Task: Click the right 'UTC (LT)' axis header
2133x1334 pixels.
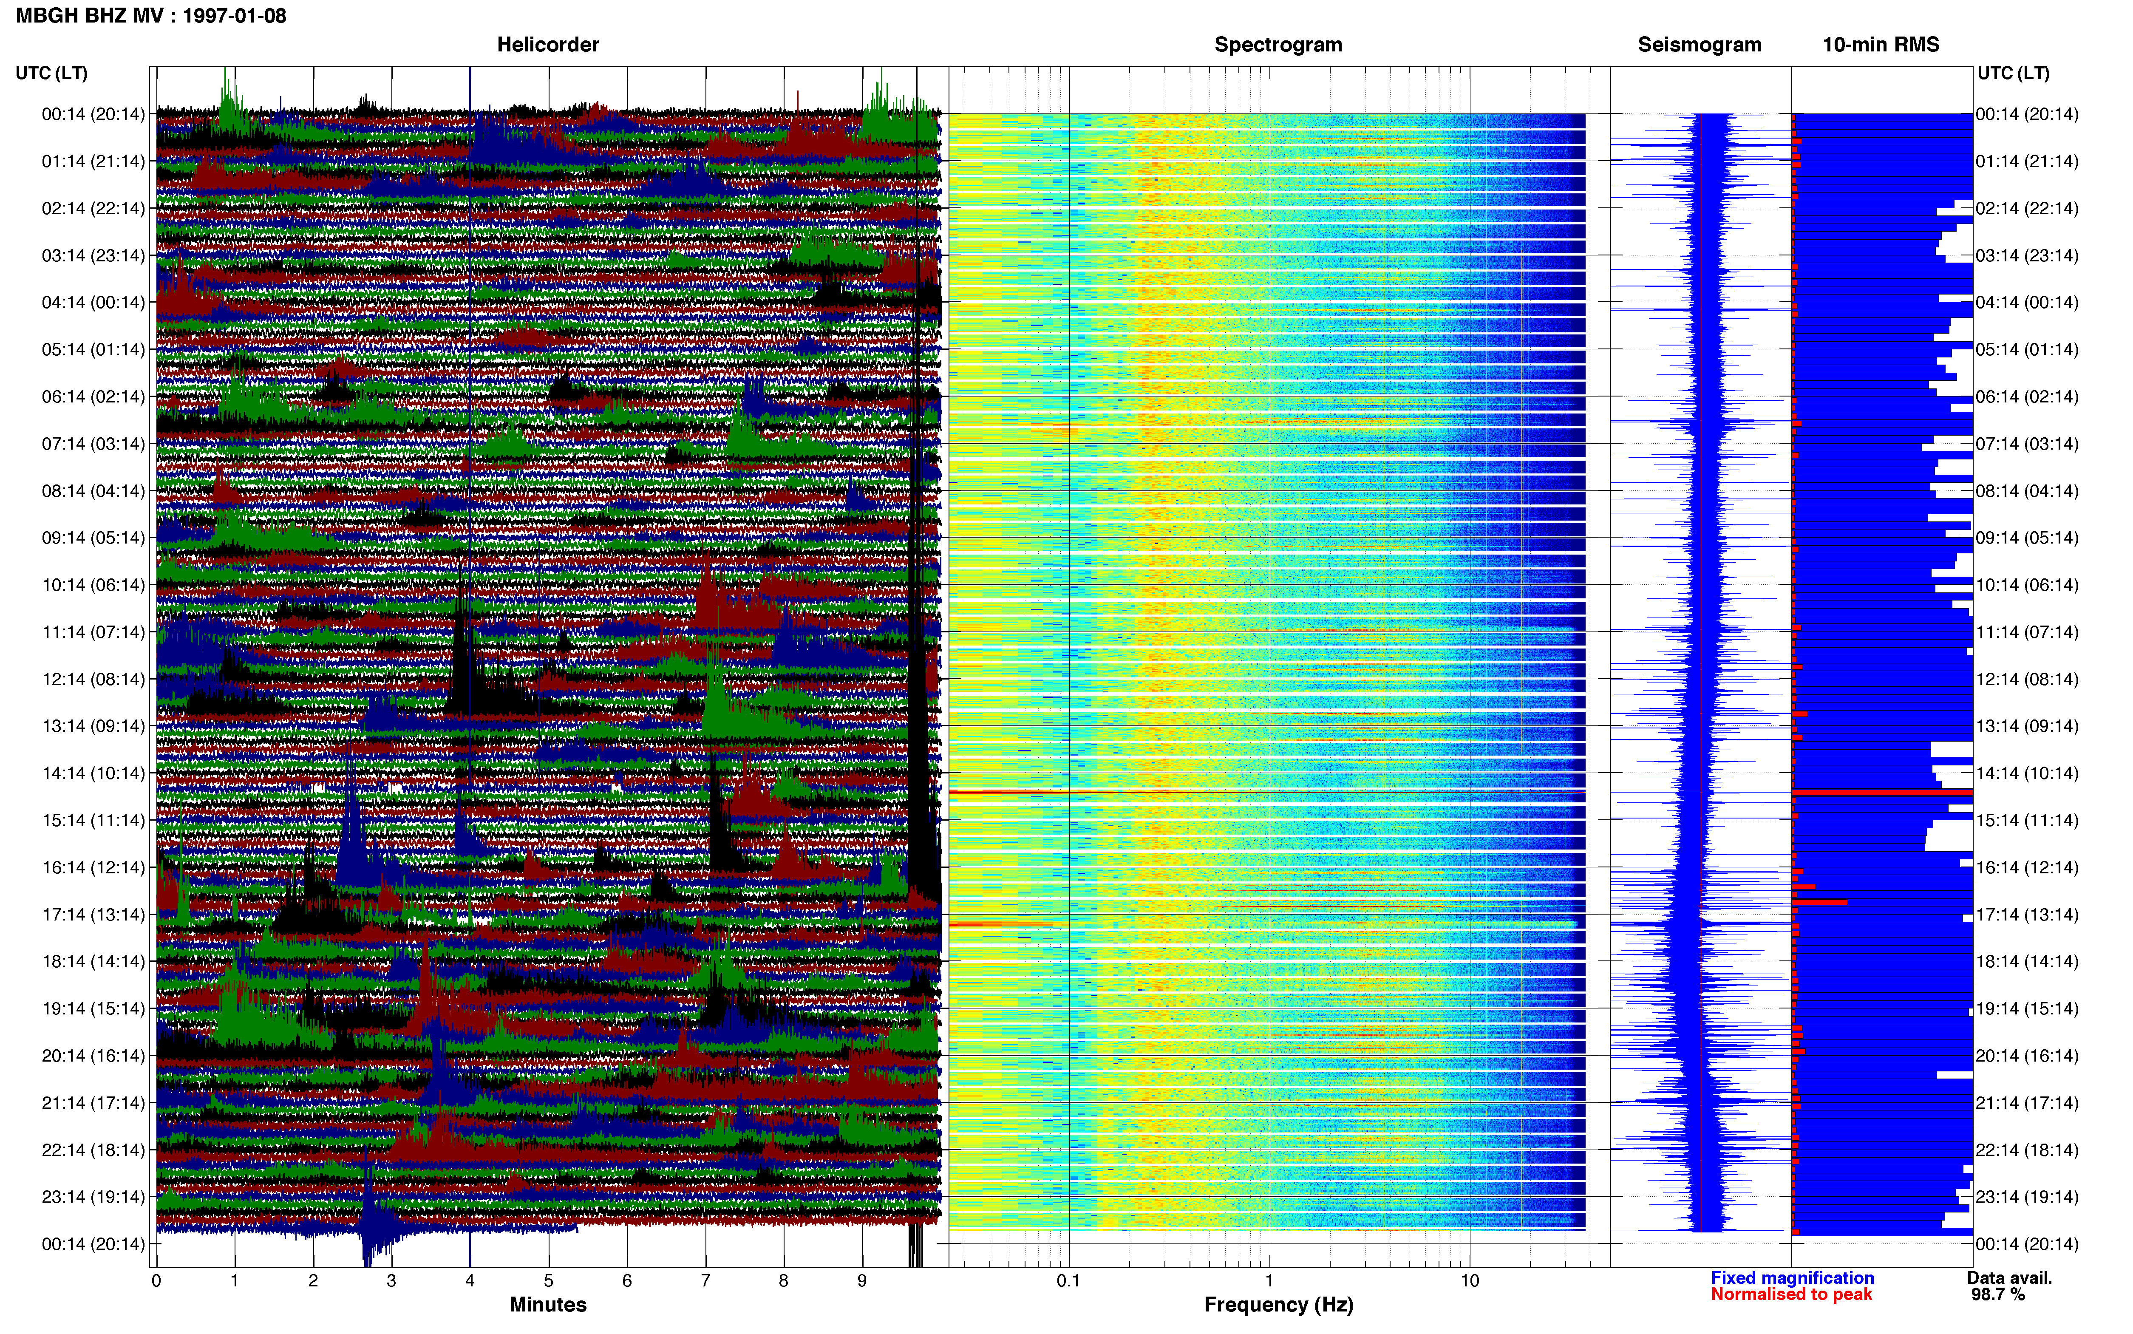Action: pyautogui.click(x=2013, y=73)
